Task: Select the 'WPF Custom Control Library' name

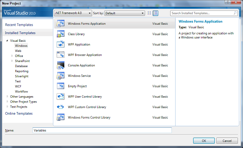Action: click(87, 107)
